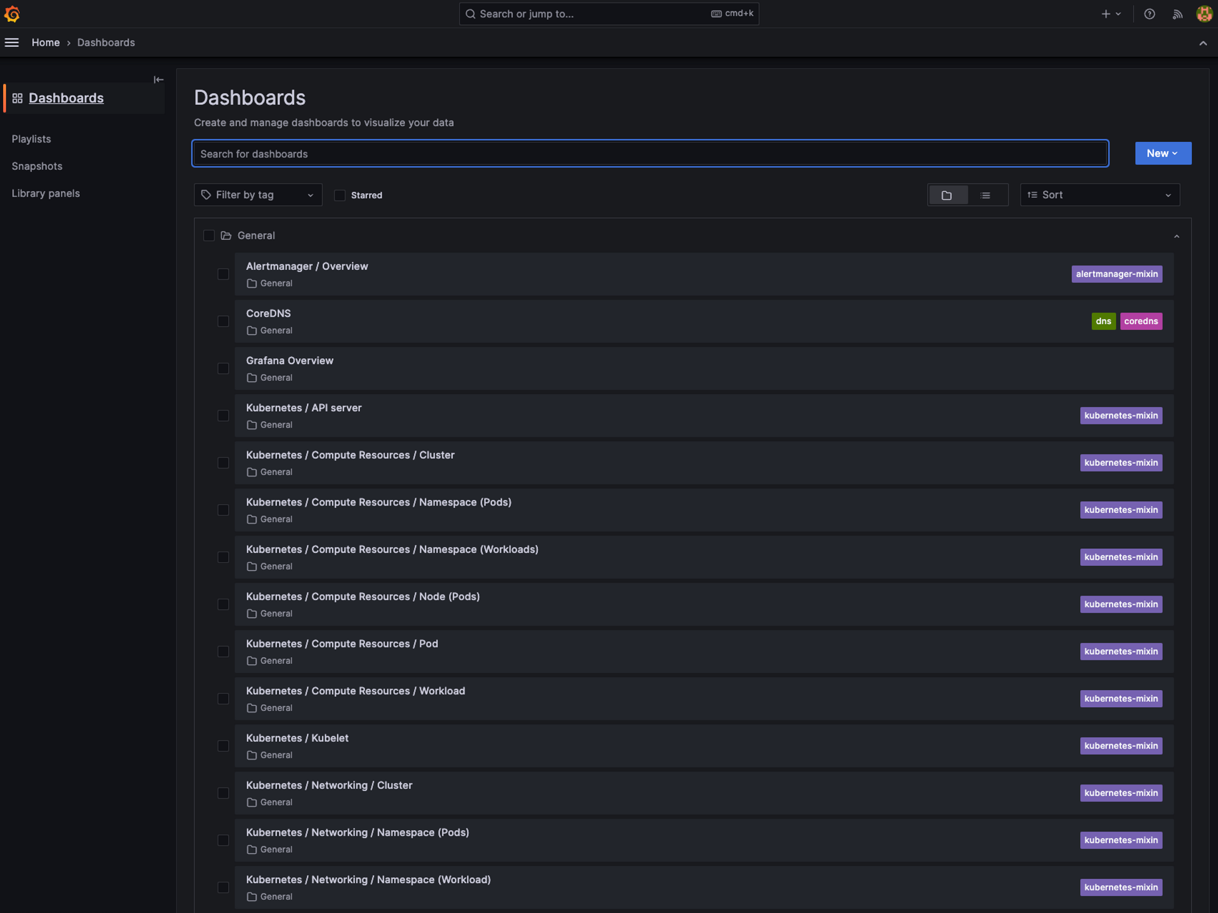Open Library panels in the sidebar

tap(46, 194)
